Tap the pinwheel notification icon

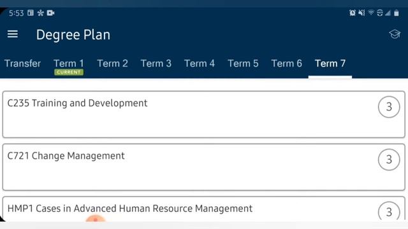point(40,13)
